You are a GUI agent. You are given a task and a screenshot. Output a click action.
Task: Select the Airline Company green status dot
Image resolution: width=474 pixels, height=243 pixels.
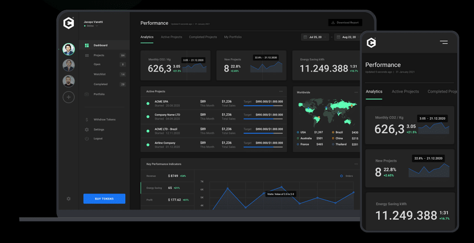148,144
